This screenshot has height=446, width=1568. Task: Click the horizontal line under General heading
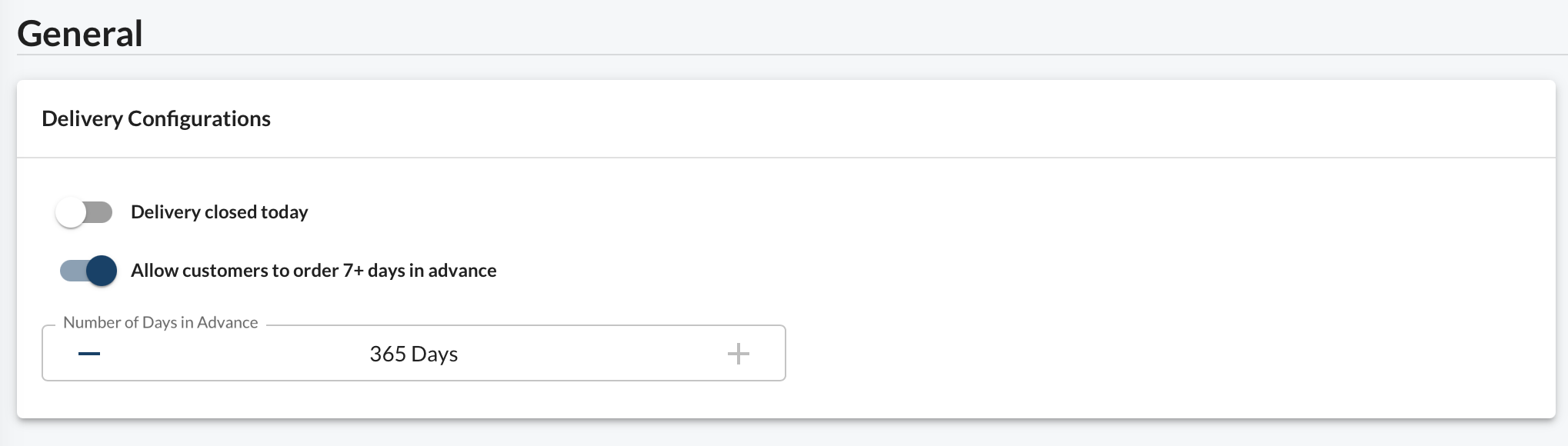792,55
